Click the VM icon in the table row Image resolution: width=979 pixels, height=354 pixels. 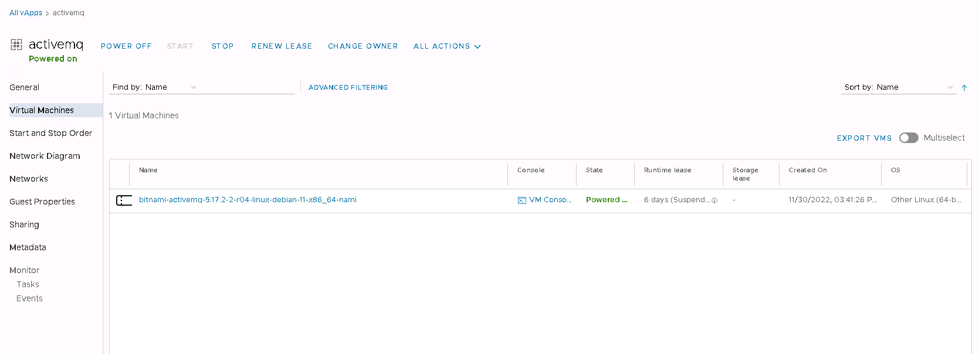click(x=124, y=200)
